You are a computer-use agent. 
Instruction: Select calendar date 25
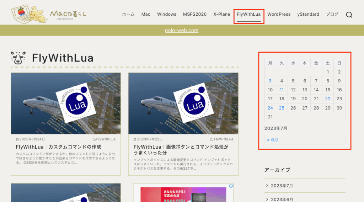(282, 108)
